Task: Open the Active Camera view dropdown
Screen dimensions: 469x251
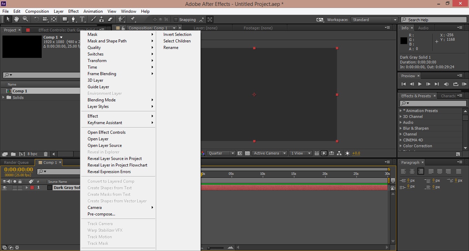Action: pyautogui.click(x=270, y=153)
